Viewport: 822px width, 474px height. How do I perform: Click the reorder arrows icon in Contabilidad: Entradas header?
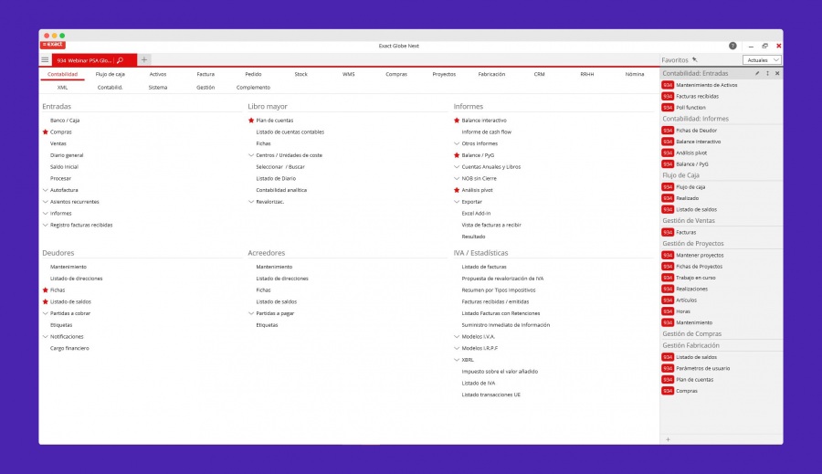767,73
